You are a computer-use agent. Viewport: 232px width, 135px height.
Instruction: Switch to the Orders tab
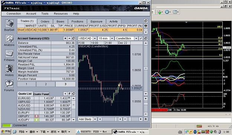click(45, 21)
